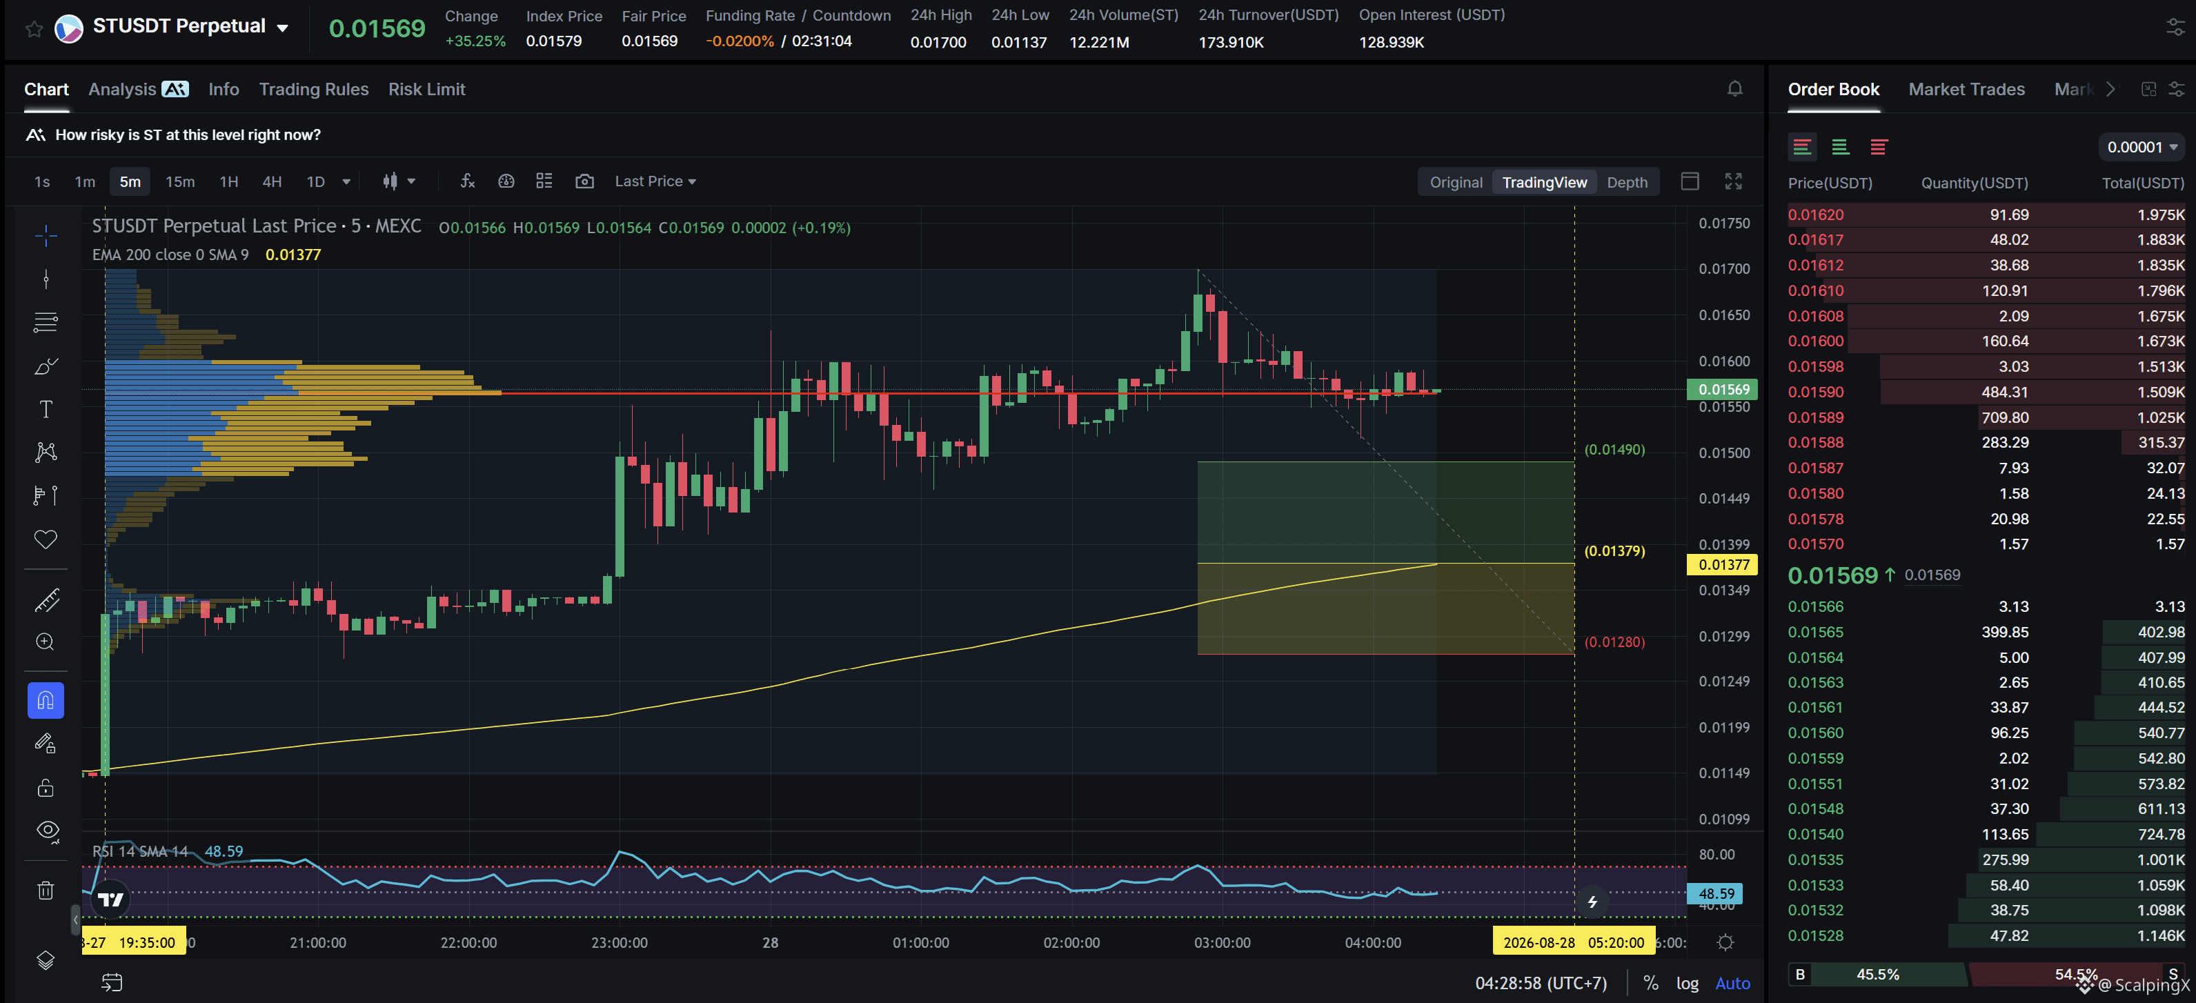Select the 1D timeframe

click(x=315, y=181)
